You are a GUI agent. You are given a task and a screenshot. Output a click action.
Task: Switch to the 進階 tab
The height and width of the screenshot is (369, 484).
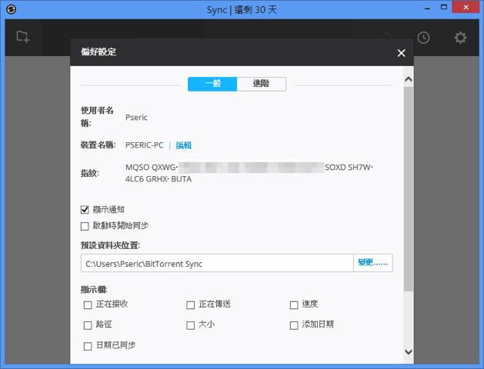pyautogui.click(x=262, y=84)
